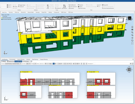This screenshot has width=135, height=104.
Task: Open the Recycle Bin
Action: pos(105,5)
